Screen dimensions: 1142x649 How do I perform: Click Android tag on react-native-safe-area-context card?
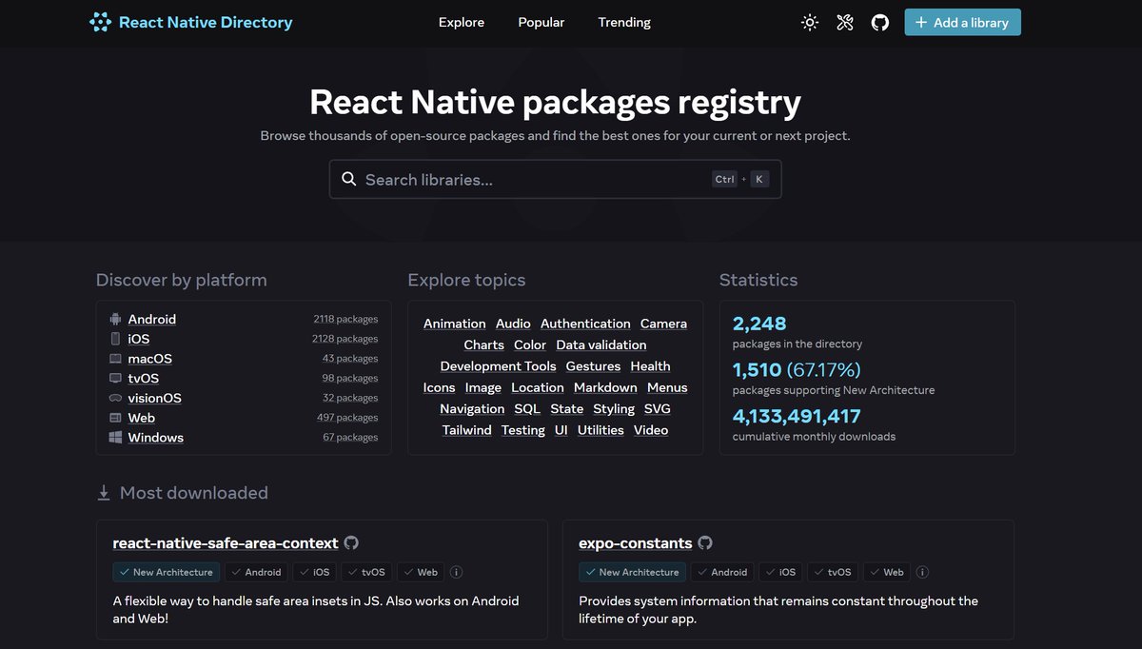[x=256, y=572]
